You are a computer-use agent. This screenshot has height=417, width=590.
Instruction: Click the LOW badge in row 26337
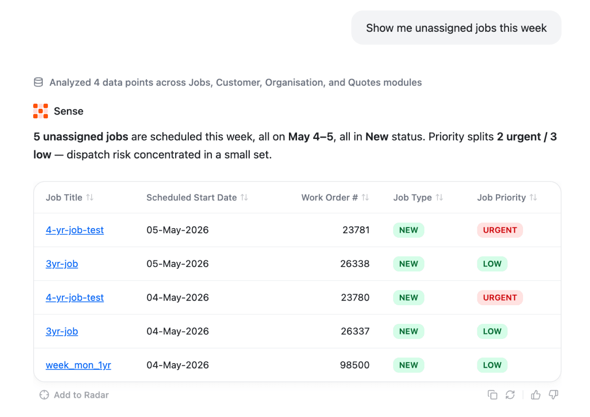point(492,331)
